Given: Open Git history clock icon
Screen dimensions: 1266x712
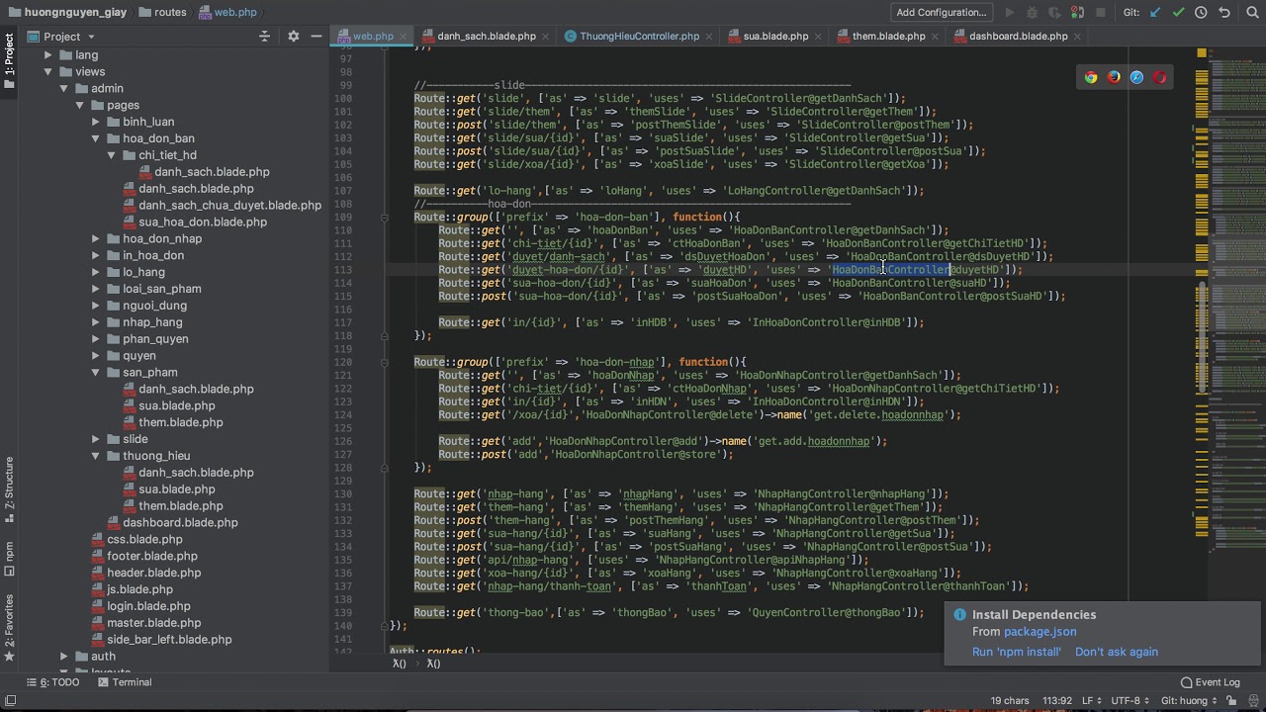Looking at the screenshot, I should coord(1201,13).
